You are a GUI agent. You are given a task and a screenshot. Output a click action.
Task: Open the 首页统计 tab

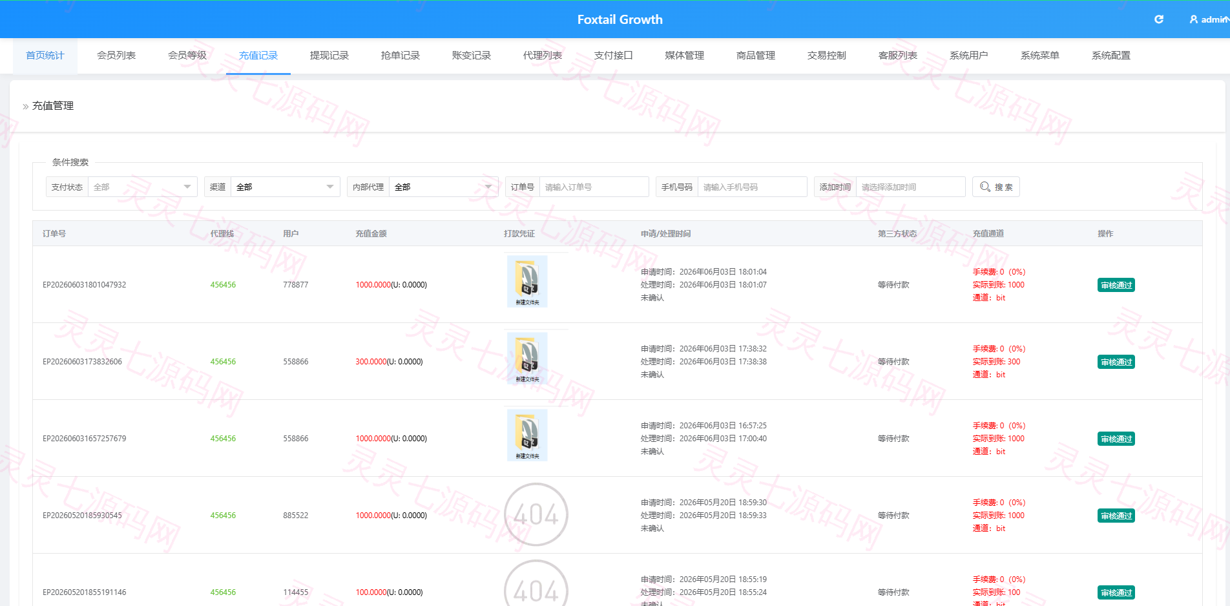tap(45, 56)
